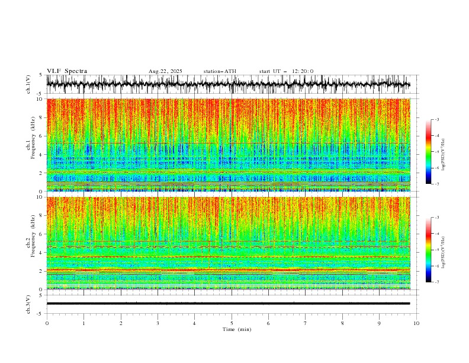Click the ch.1 log(PSD)(V²/Hz) colorbar label
469x363 pixels.
[x=444, y=155]
